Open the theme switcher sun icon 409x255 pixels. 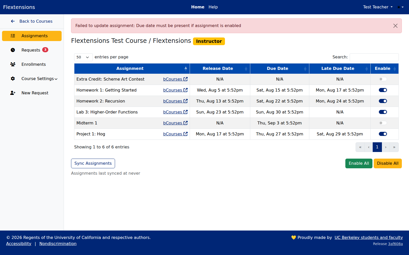point(400,7)
